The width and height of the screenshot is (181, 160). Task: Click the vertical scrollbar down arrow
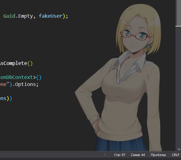tap(179, 150)
